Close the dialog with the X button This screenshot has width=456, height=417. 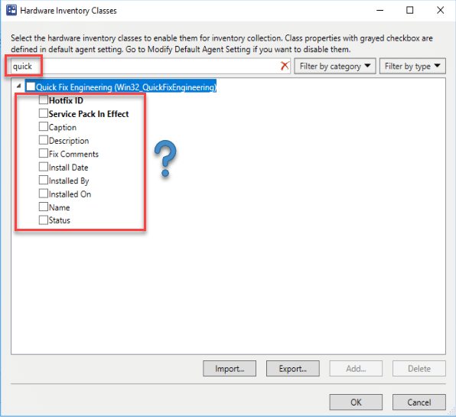pos(440,10)
